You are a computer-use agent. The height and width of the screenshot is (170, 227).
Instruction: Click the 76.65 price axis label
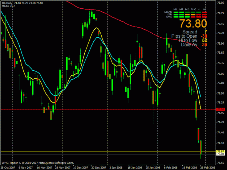tap(220, 53)
